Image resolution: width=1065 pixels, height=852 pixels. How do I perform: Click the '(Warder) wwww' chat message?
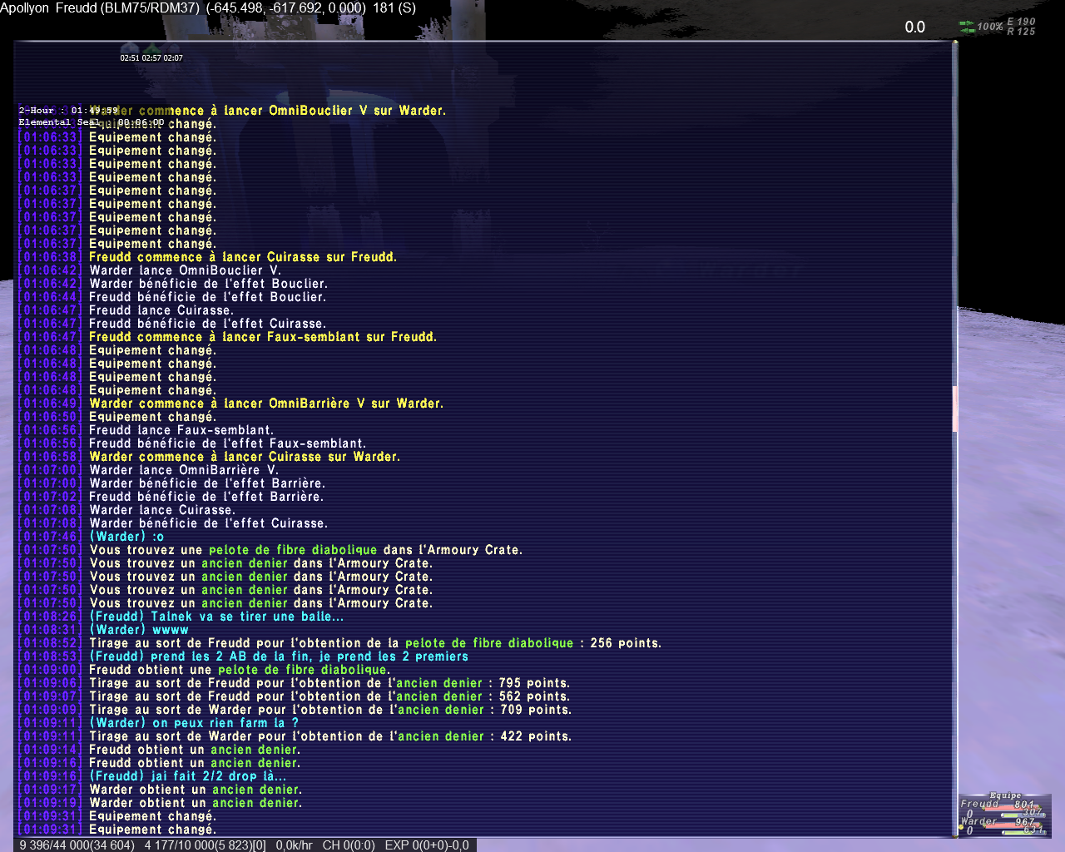pos(139,630)
